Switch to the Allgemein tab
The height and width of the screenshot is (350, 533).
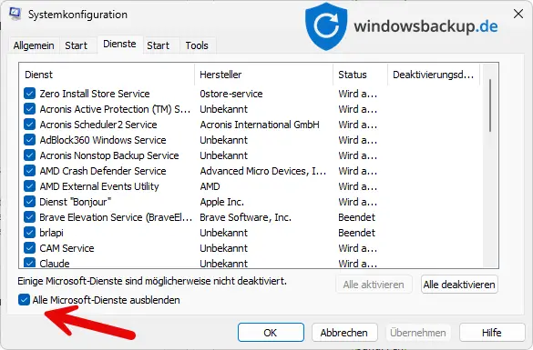34,45
